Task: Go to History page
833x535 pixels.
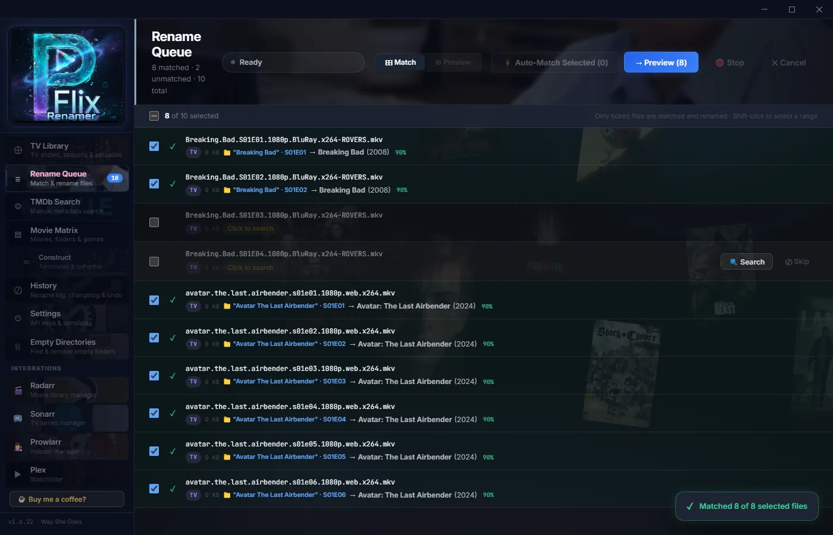Action: pos(67,290)
